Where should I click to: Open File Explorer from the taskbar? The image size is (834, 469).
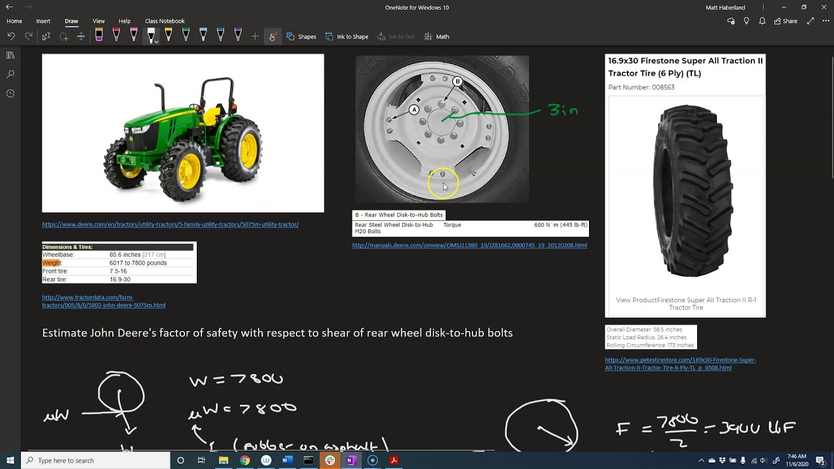tap(223, 461)
